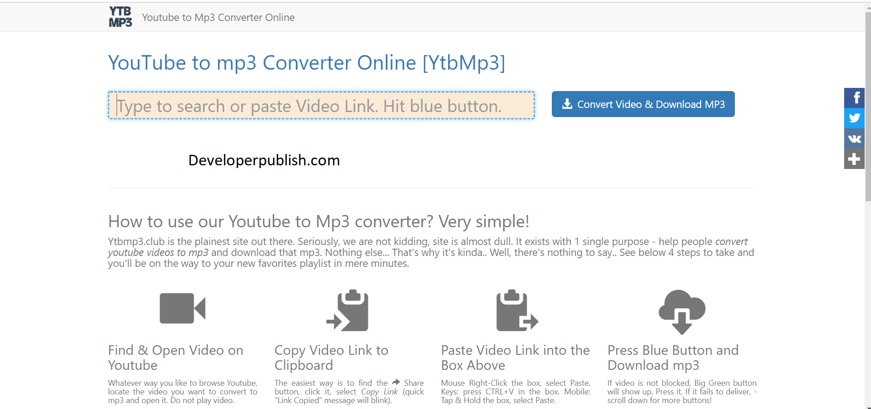Click the 'If video is not blocked' paragraph
871x409 pixels.
tap(682, 392)
